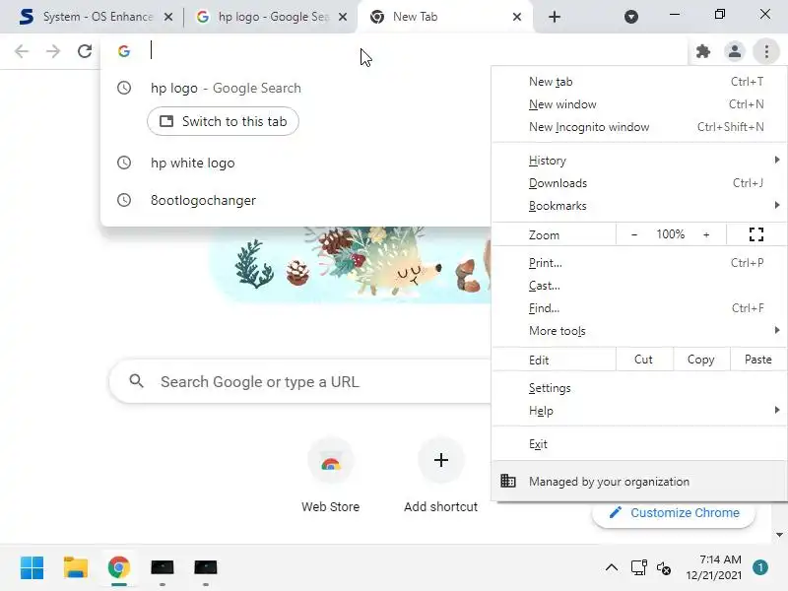Choose New window menu item
The image size is (788, 591).
(x=639, y=104)
